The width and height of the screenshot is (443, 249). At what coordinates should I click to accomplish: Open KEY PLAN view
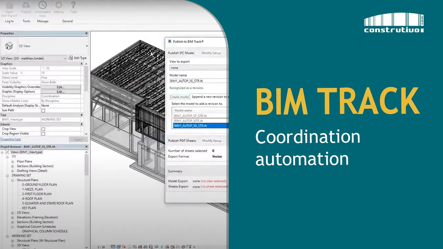click(x=29, y=208)
